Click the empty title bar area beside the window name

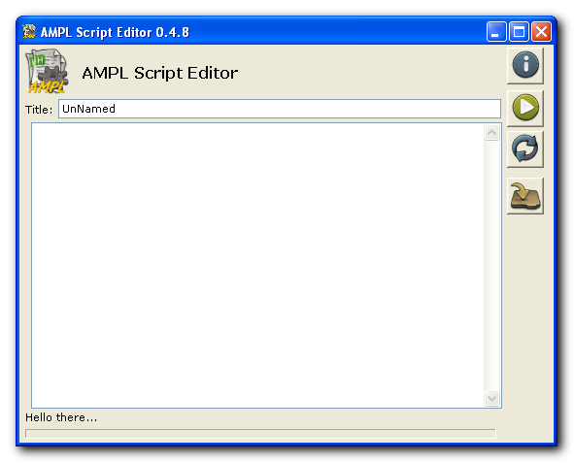pos(337,32)
